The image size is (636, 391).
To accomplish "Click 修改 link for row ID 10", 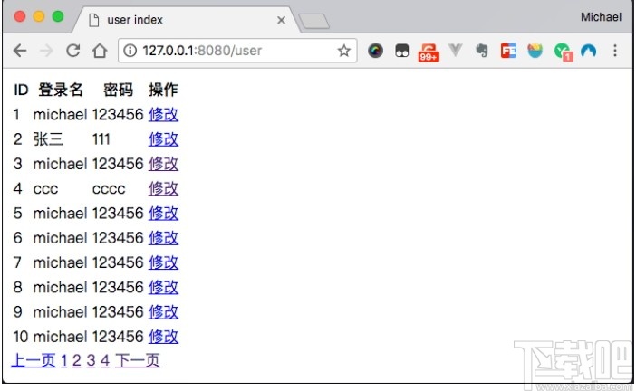I will [163, 337].
